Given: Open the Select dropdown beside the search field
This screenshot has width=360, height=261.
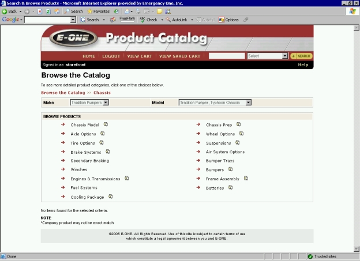Looking at the screenshot, I should [268, 56].
